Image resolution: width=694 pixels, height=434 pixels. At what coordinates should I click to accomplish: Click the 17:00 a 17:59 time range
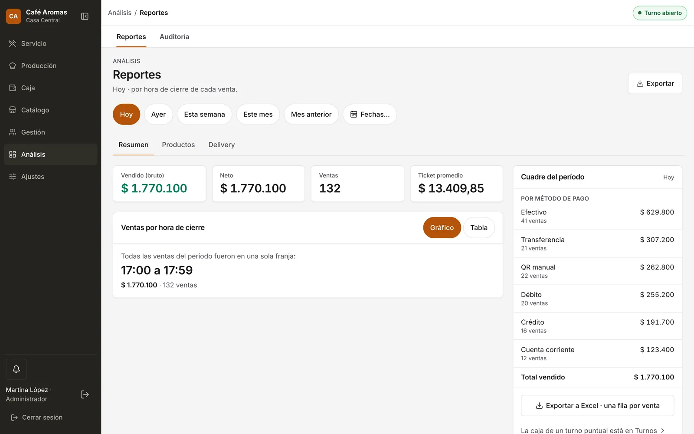tap(157, 270)
